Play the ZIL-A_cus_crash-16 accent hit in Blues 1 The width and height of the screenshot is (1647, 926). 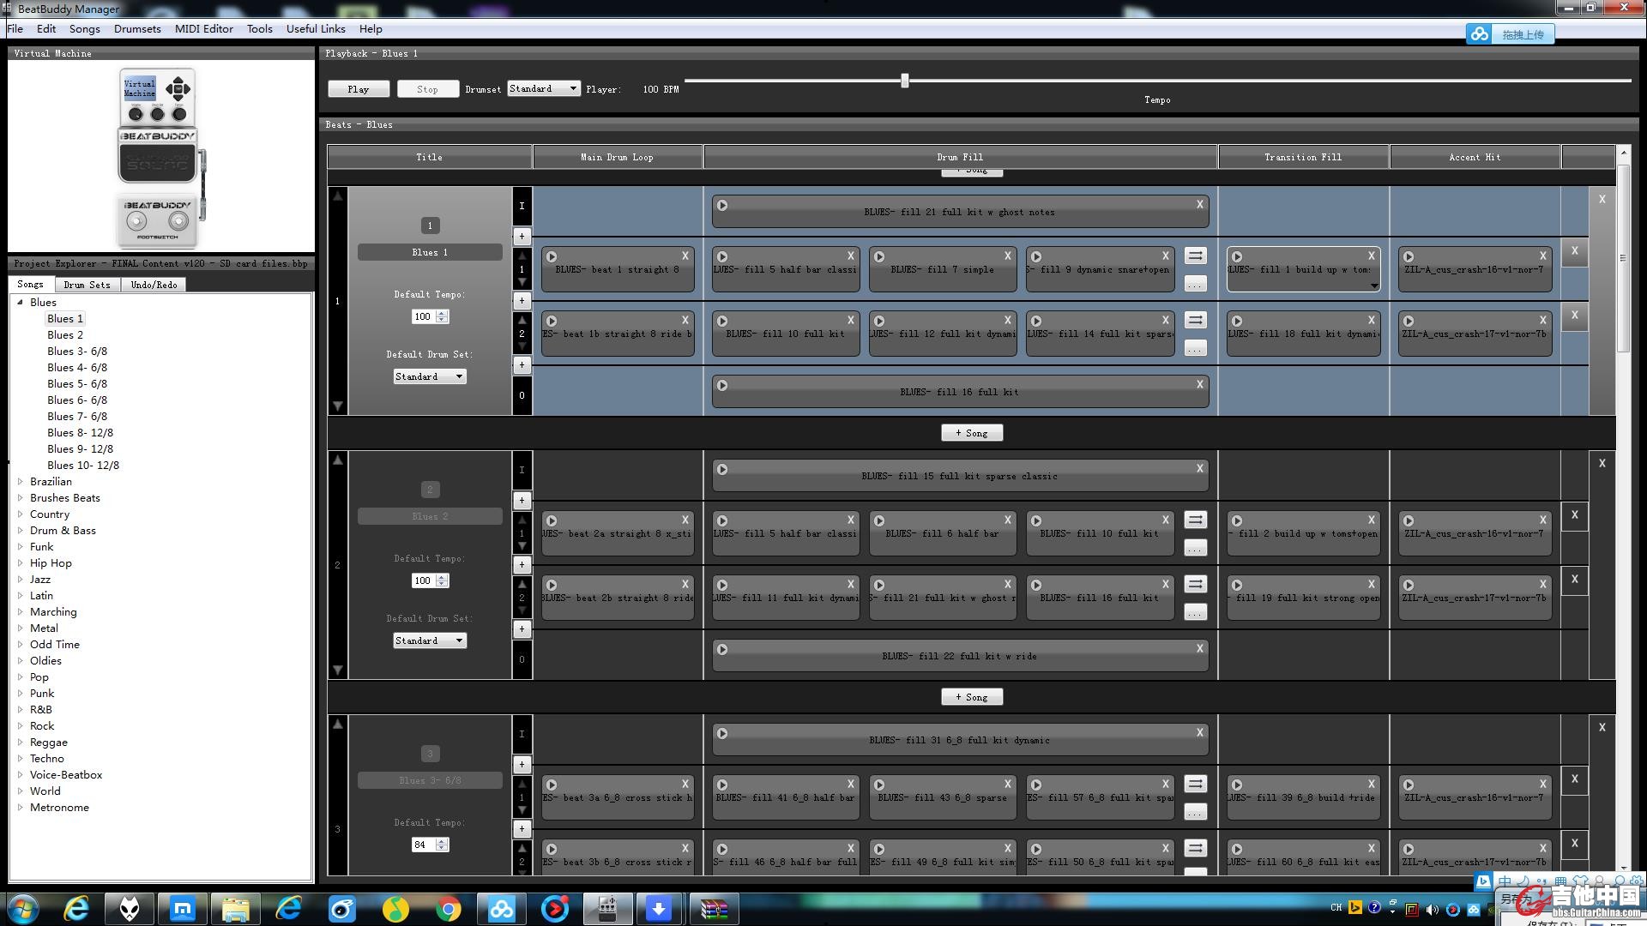(1409, 256)
